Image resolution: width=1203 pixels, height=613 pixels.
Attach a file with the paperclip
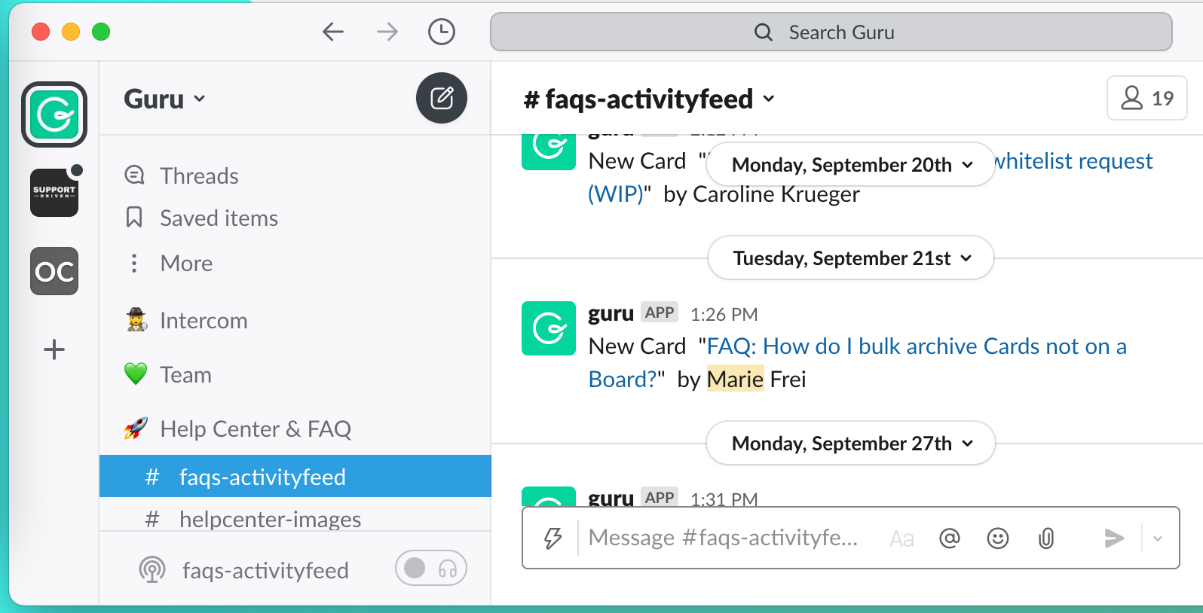click(x=1046, y=538)
